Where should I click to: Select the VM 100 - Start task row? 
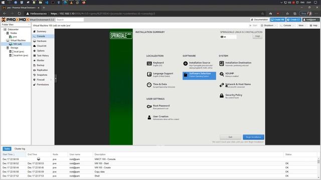[x=159, y=163]
